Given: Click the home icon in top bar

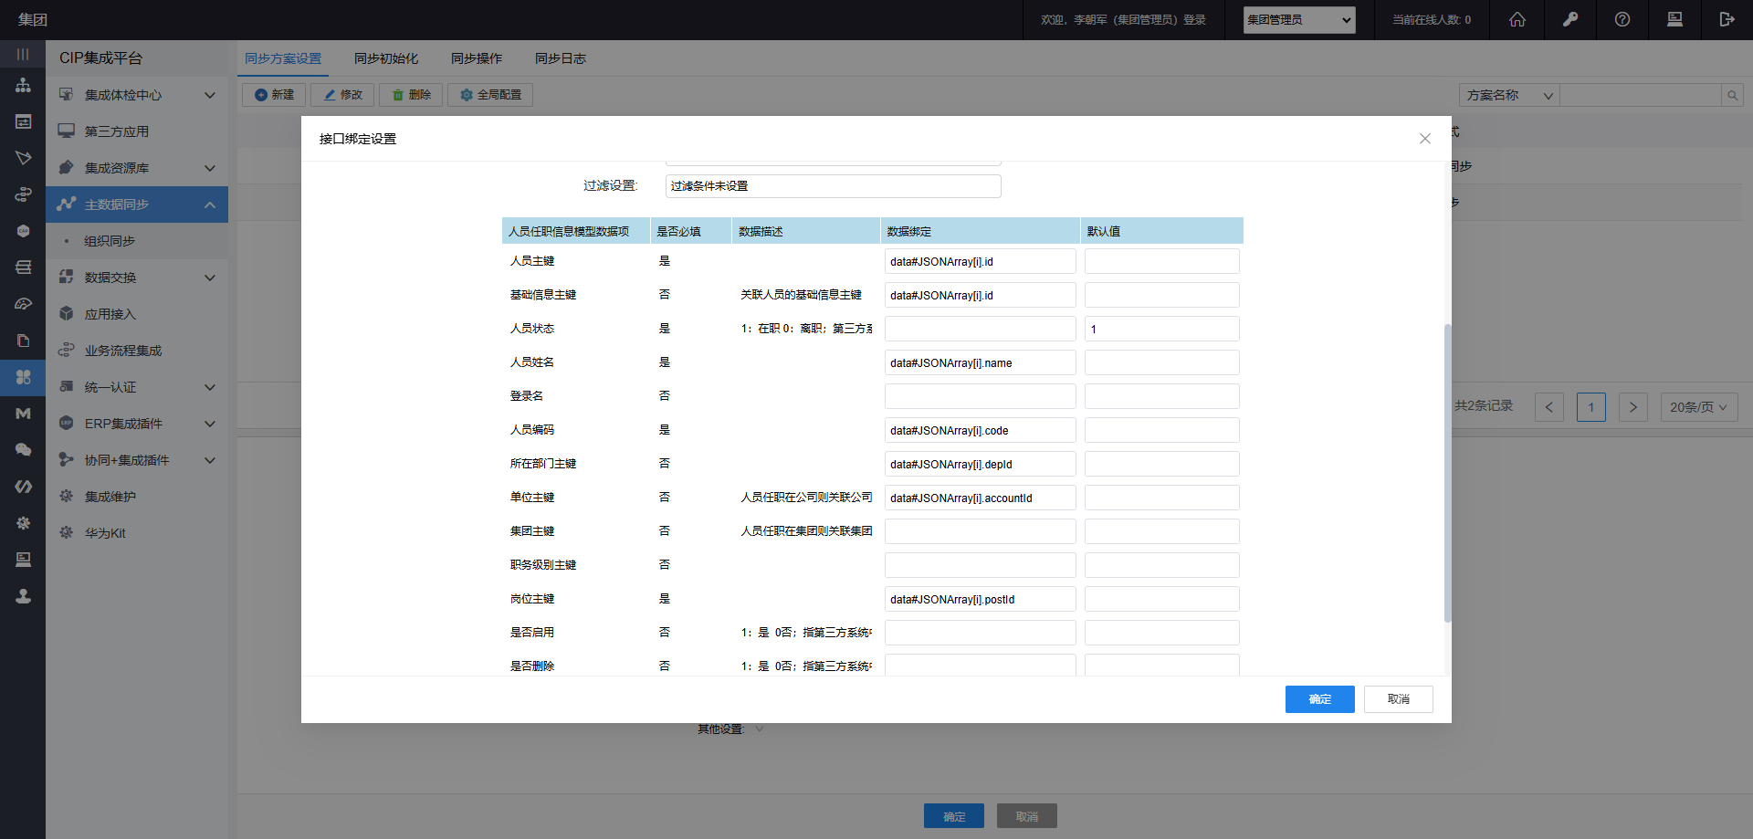Looking at the screenshot, I should [1517, 19].
